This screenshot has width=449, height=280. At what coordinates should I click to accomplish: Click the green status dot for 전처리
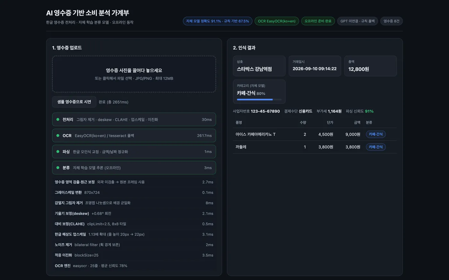point(58,119)
